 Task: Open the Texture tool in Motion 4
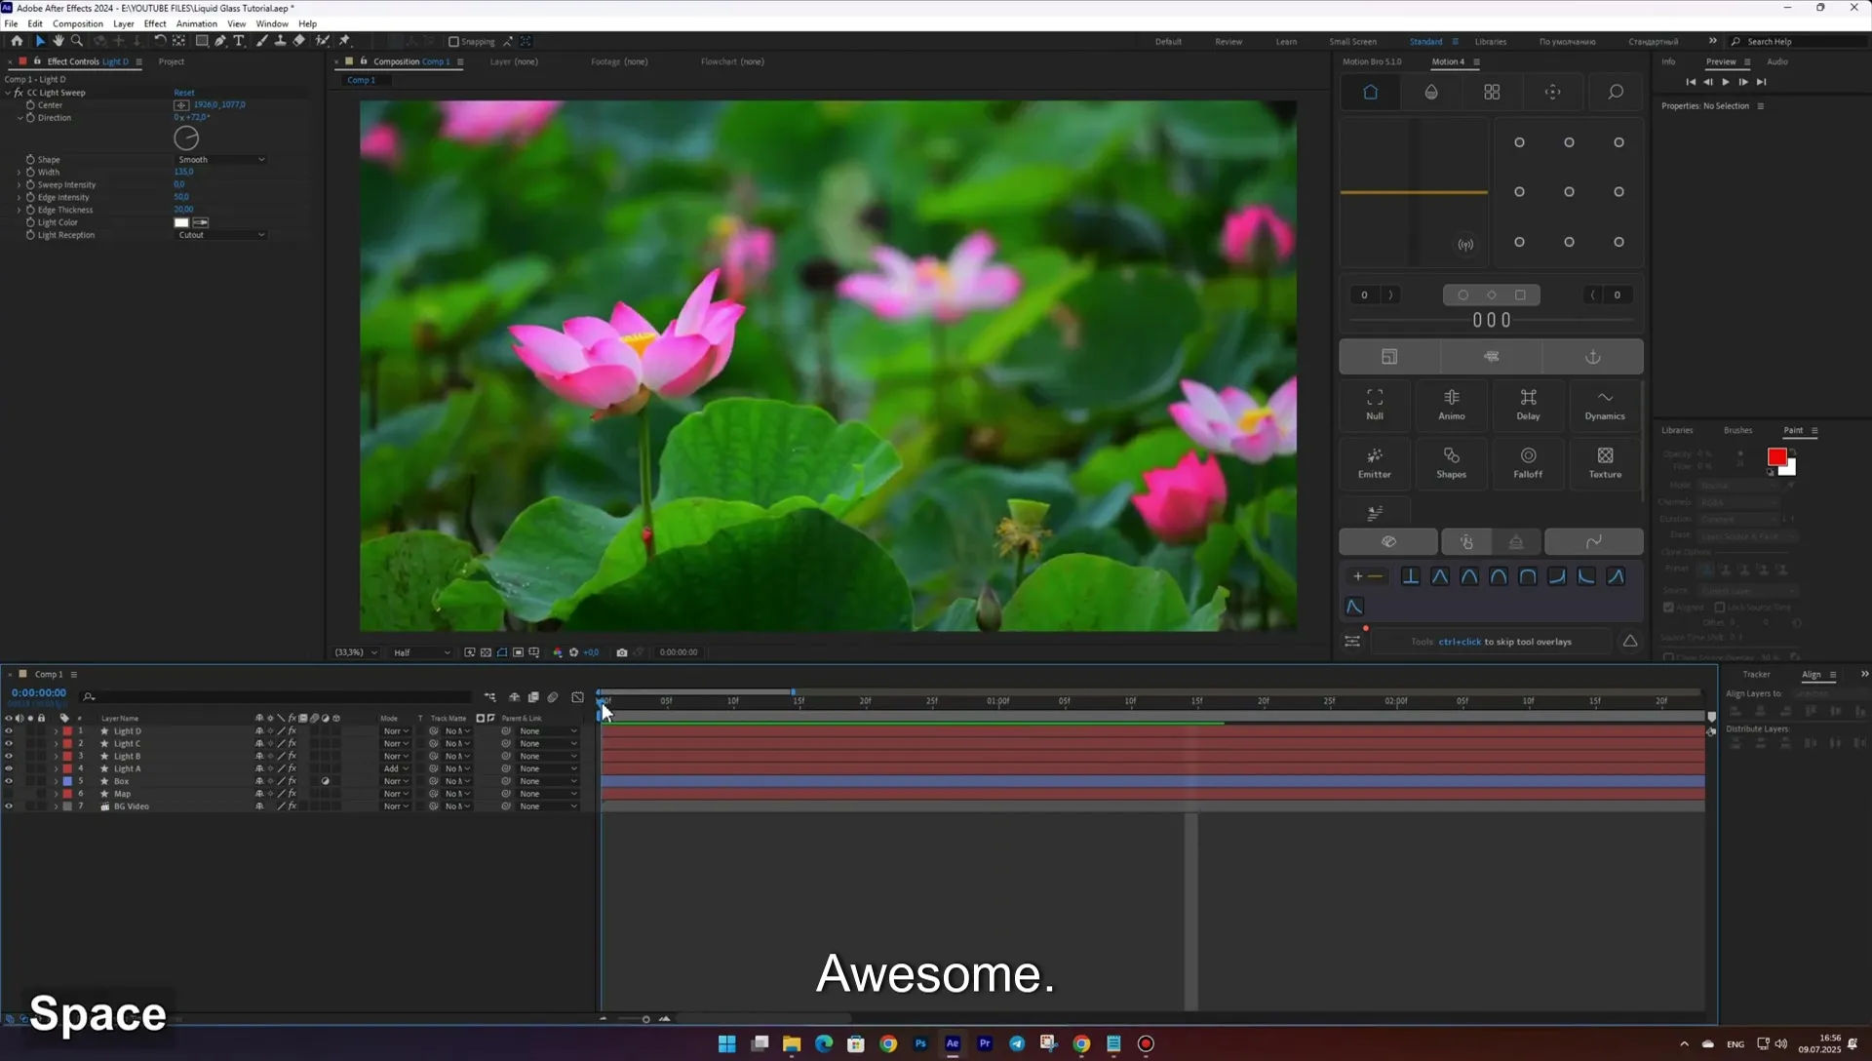pos(1605,463)
